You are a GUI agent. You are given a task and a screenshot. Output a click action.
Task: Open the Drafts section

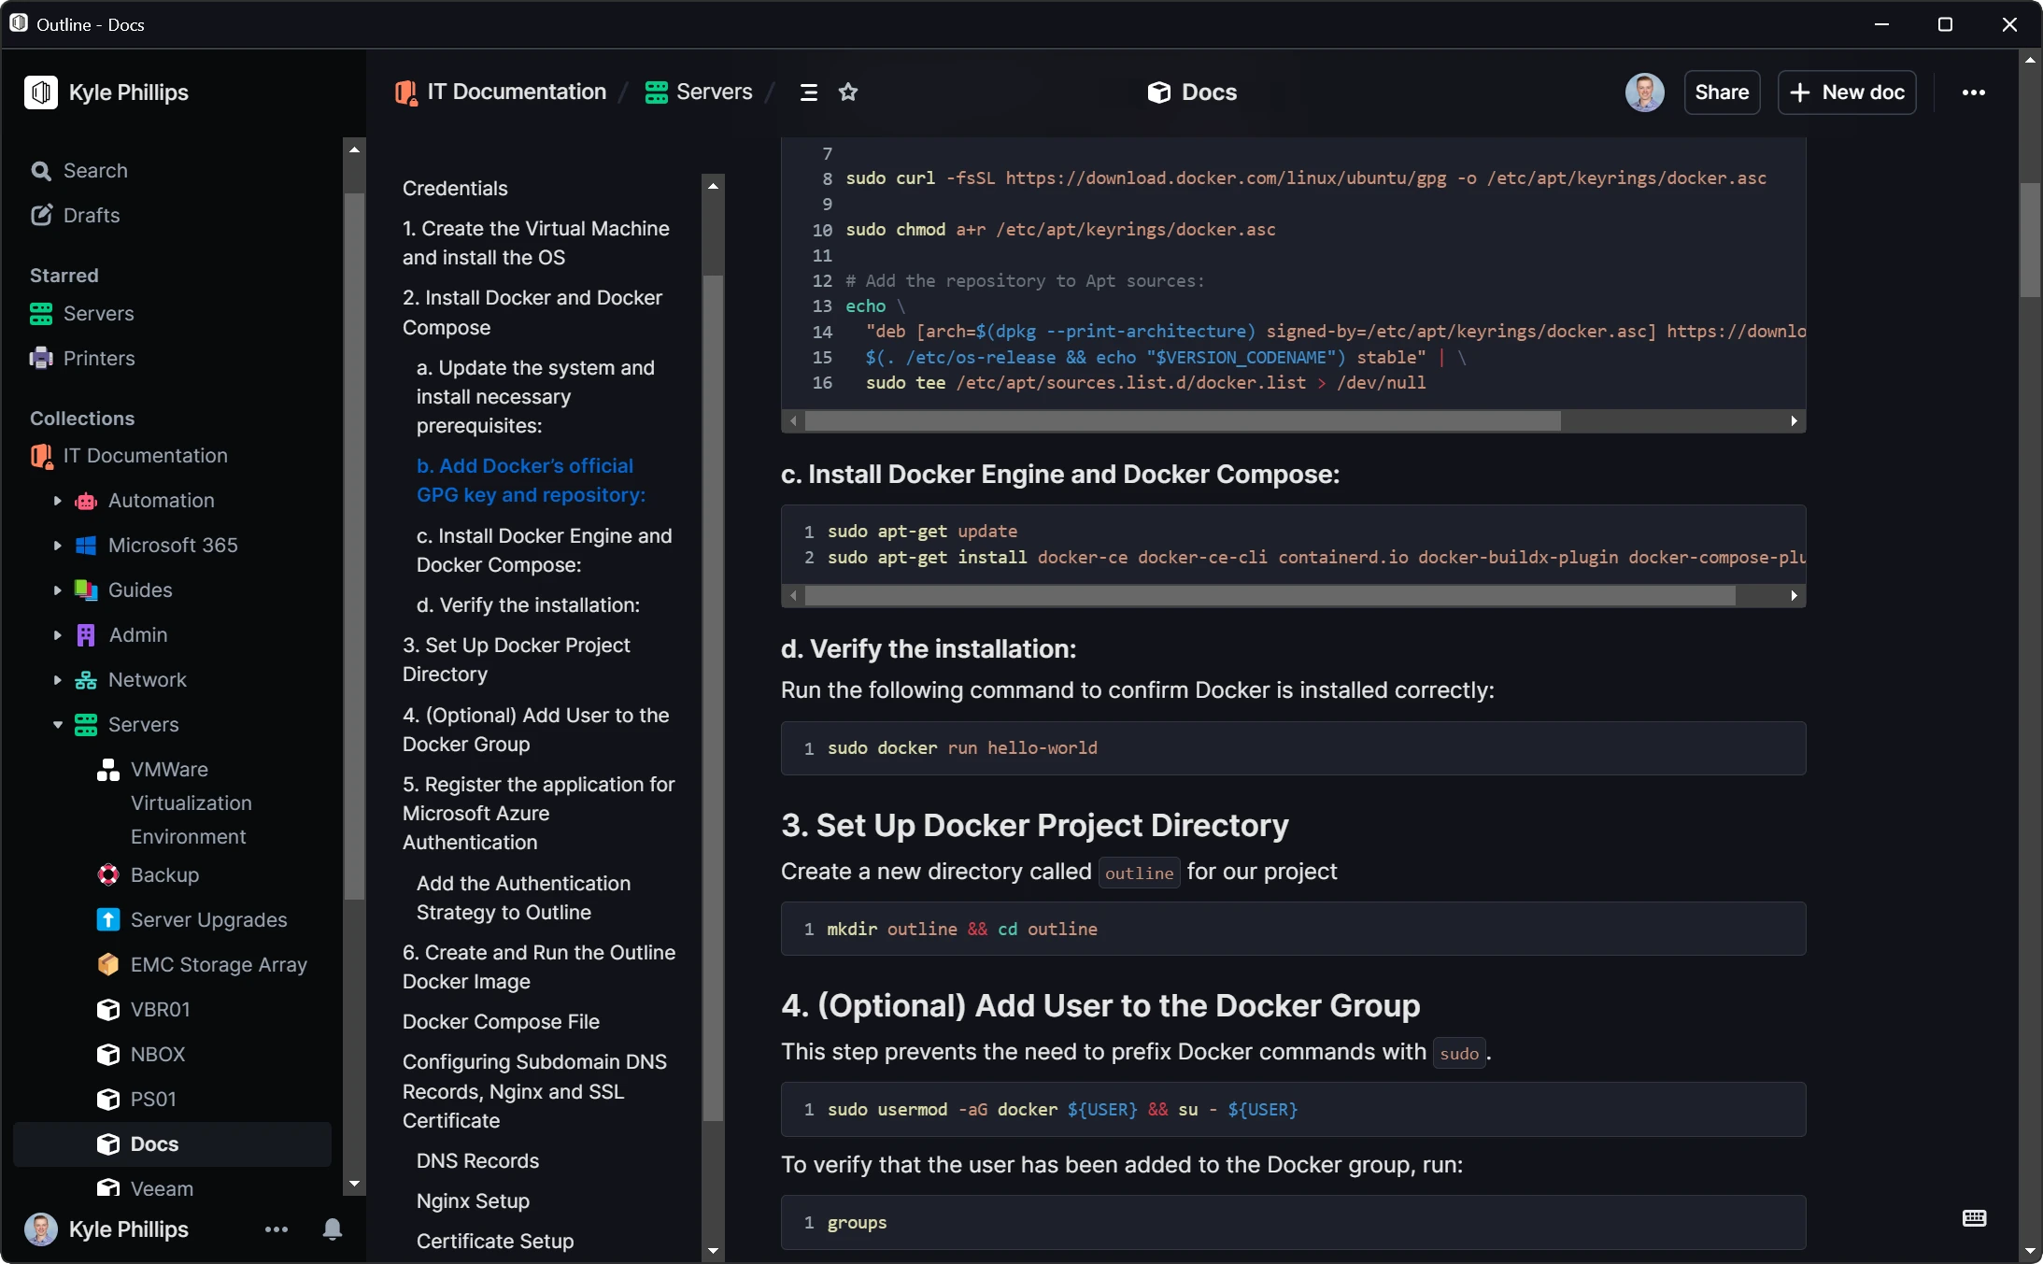(x=92, y=215)
